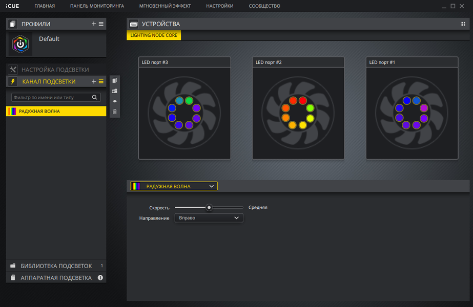The image size is (473, 307).
Task: Open the РАДУЖНАЯ ВОЛНА effect dropdown
Action: click(174, 186)
